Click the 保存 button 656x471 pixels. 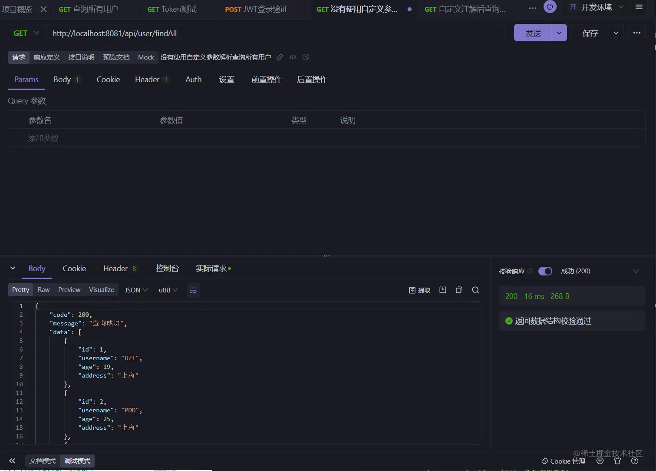[x=590, y=33]
